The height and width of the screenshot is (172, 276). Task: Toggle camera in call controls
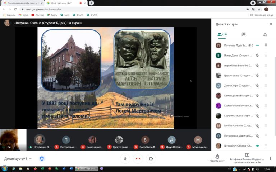[x=151, y=159]
